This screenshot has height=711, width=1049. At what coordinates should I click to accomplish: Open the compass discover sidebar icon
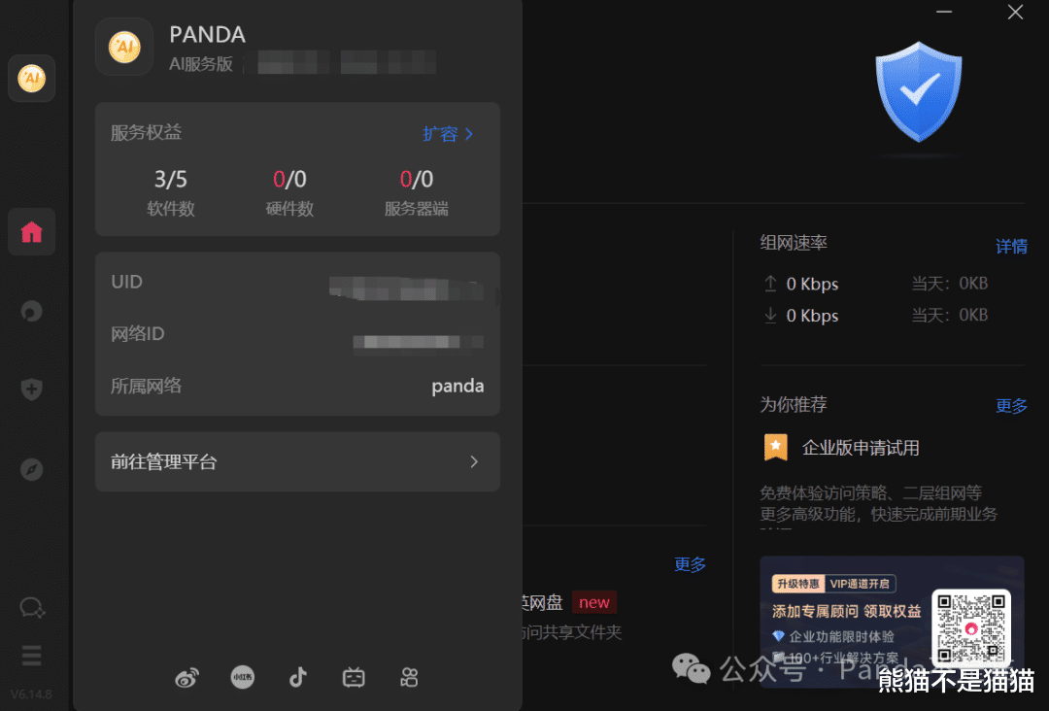point(31,469)
